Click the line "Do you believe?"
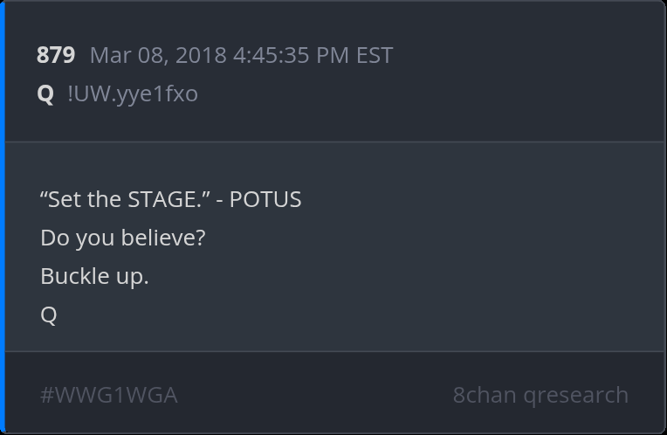This screenshot has width=667, height=435. tap(123, 238)
